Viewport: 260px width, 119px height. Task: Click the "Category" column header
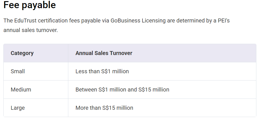click(x=22, y=53)
